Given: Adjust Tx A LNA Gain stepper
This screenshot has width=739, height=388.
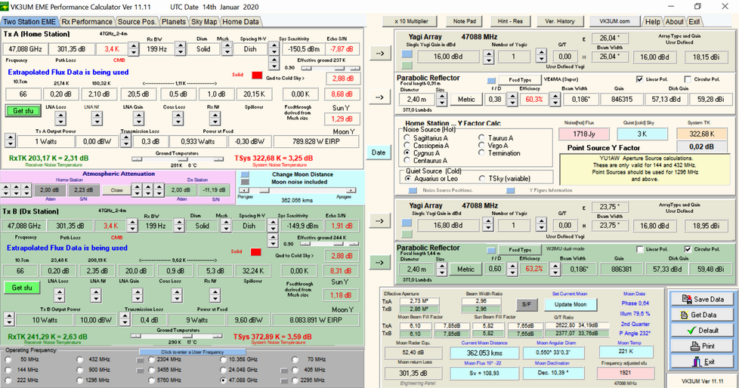Looking at the screenshot, I should click(x=138, y=119).
